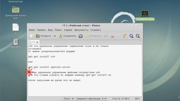Save the document with Сохранить

67,36
